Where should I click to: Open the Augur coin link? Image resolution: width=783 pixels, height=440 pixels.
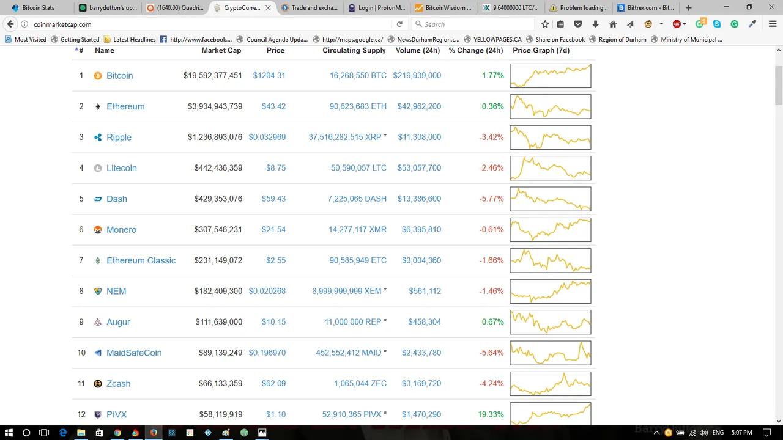pyautogui.click(x=118, y=322)
